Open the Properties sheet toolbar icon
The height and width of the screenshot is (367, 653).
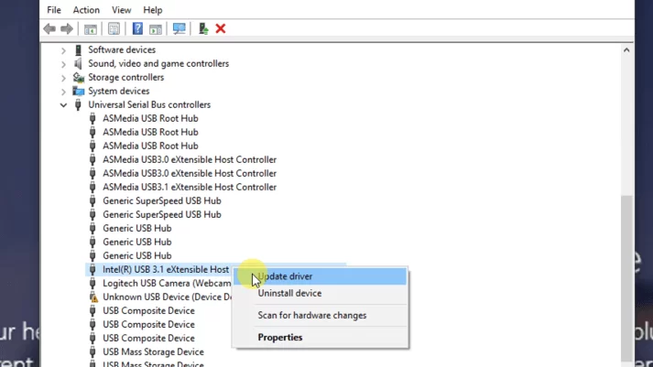click(x=114, y=28)
